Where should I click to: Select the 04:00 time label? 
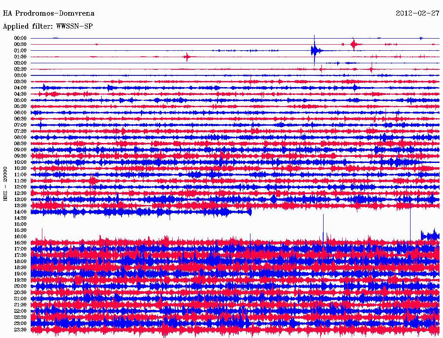[20, 88]
